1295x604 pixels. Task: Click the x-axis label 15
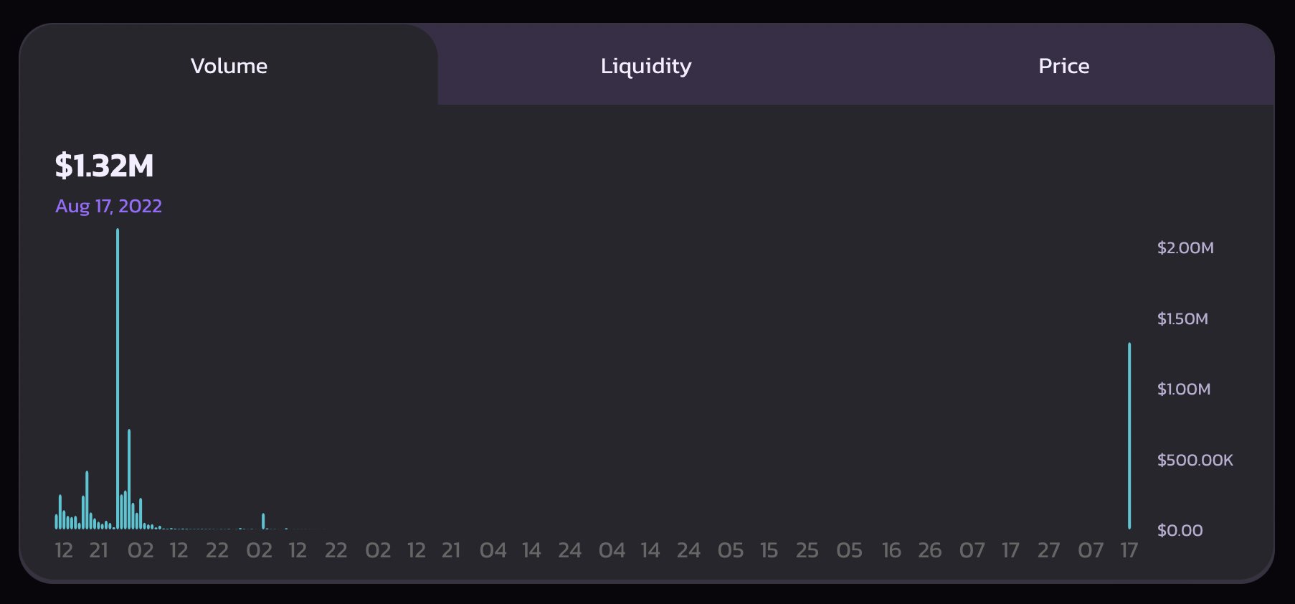769,551
